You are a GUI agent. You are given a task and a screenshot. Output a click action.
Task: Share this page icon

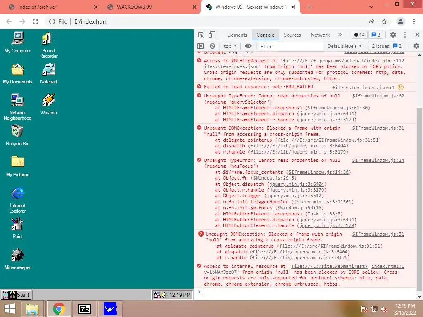[371, 21]
